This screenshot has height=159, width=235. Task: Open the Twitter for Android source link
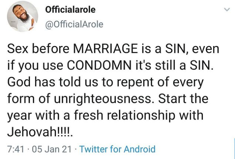(x=117, y=149)
